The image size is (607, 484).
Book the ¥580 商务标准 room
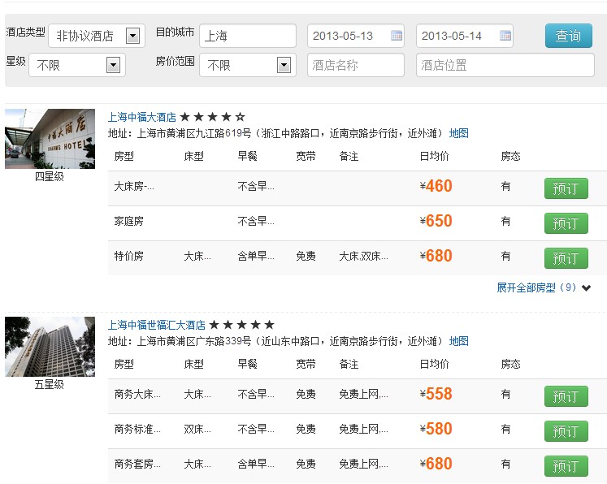(x=566, y=431)
